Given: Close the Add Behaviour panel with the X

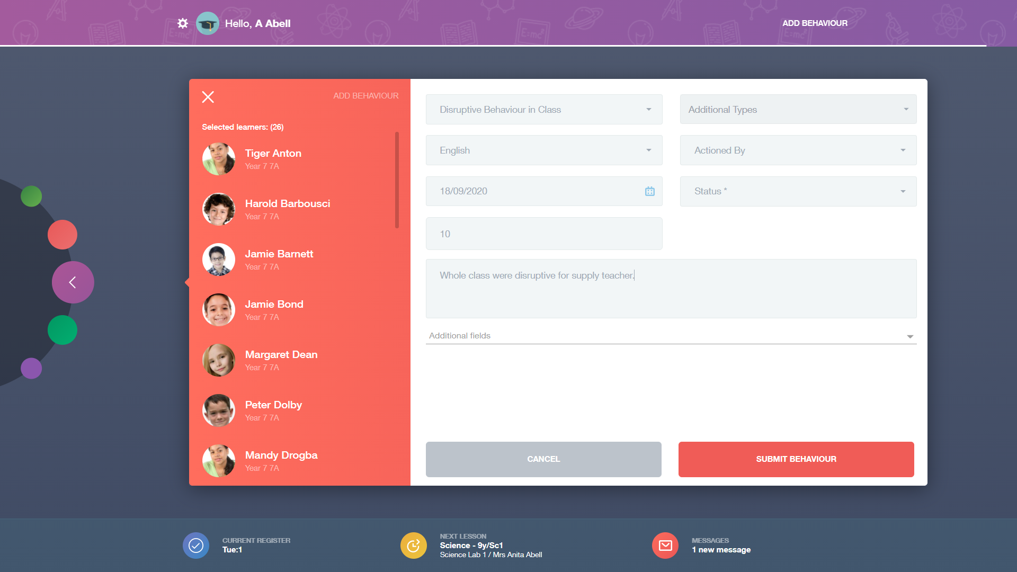Looking at the screenshot, I should click(x=208, y=97).
